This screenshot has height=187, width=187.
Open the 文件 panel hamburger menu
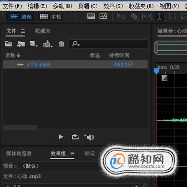point(23,31)
